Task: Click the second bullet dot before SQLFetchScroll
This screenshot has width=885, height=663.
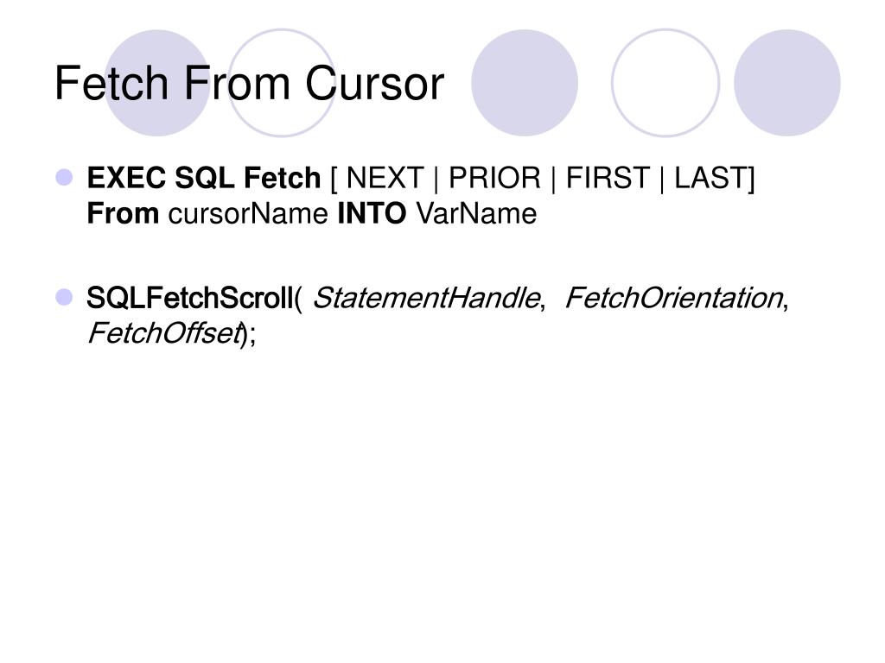Action: coord(64,297)
